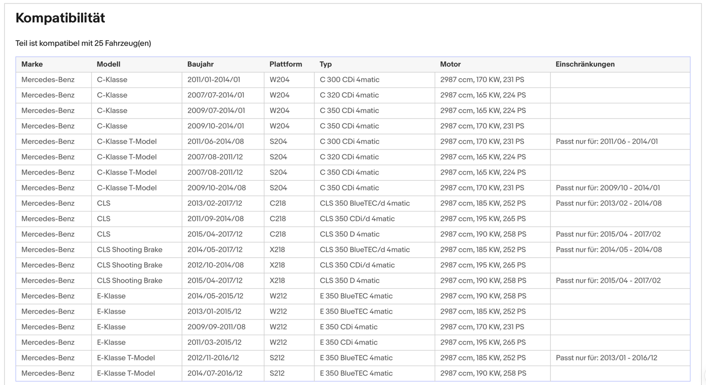
Task: Click Mercedes-Benz in the 2009/09-2011/08 row
Action: (48, 327)
